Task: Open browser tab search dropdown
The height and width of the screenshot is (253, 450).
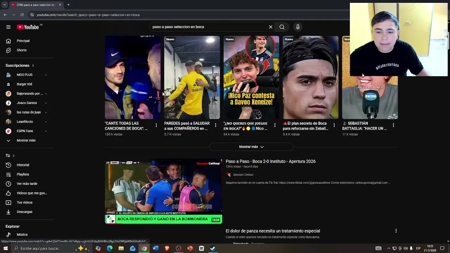Action: pos(5,5)
